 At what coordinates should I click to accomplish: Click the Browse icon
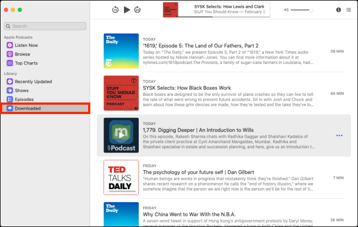pos(9,54)
